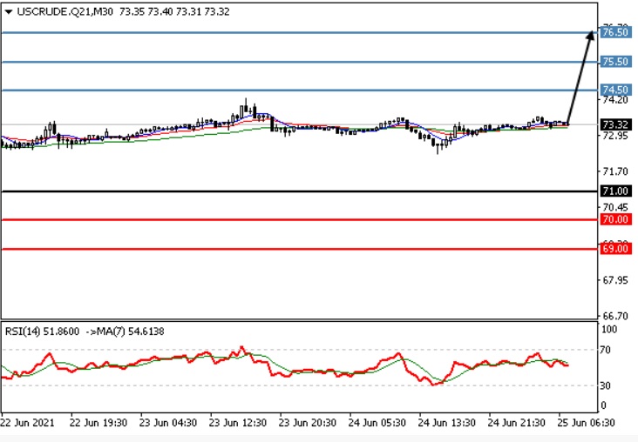638x442 pixels.
Task: Click the 25 Jun 06:30 time axis label
Action: click(x=587, y=423)
